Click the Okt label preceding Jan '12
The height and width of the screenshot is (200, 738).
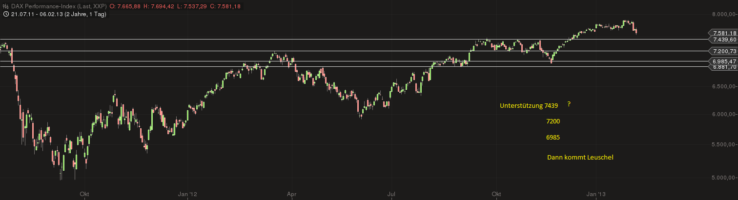tap(84, 194)
